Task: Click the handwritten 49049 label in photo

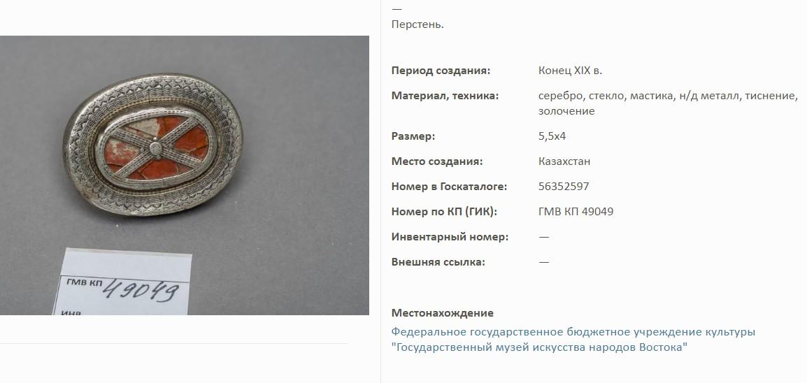Action: [140, 291]
